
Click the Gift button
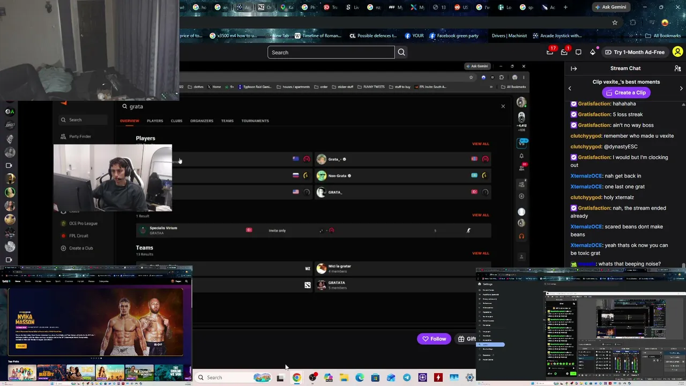click(x=465, y=339)
